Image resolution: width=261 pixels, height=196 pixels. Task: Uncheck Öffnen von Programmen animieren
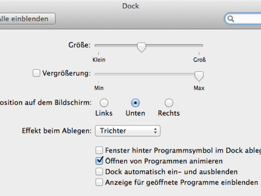[x=99, y=160]
